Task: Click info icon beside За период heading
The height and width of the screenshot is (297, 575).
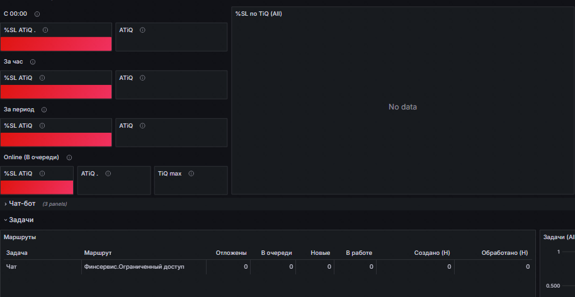Action: coord(44,109)
